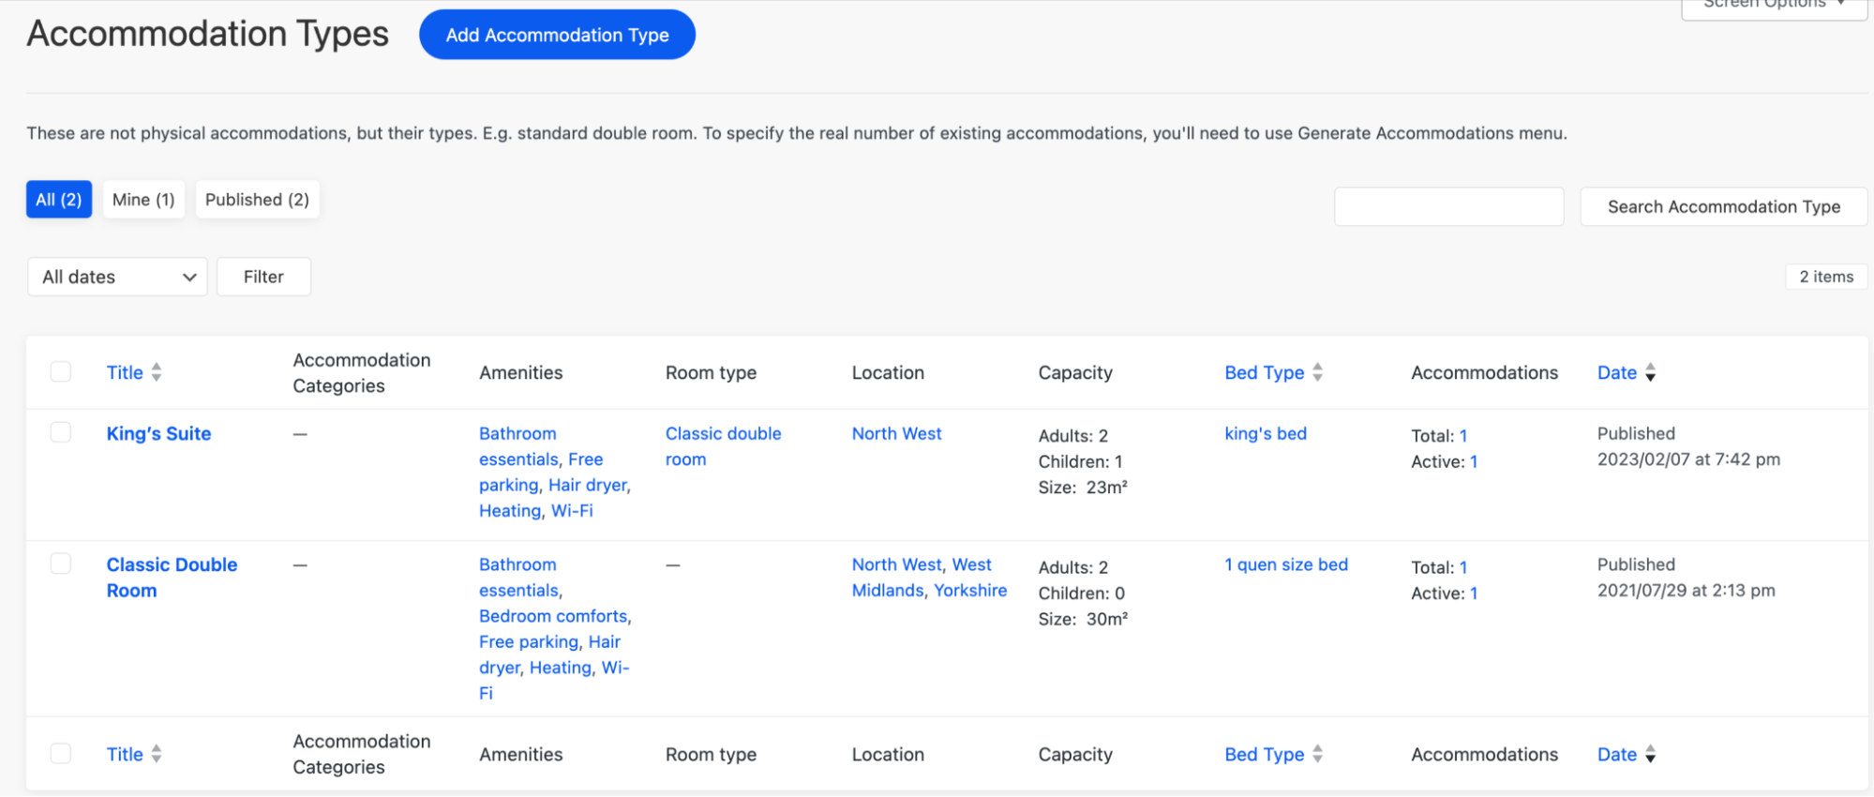
Task: Sort by bottom Title footer header
Action: click(x=125, y=754)
